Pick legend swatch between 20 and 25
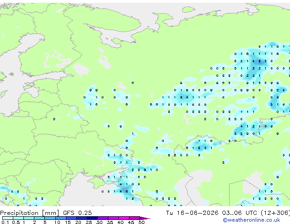290x224 pixels. click(82, 218)
